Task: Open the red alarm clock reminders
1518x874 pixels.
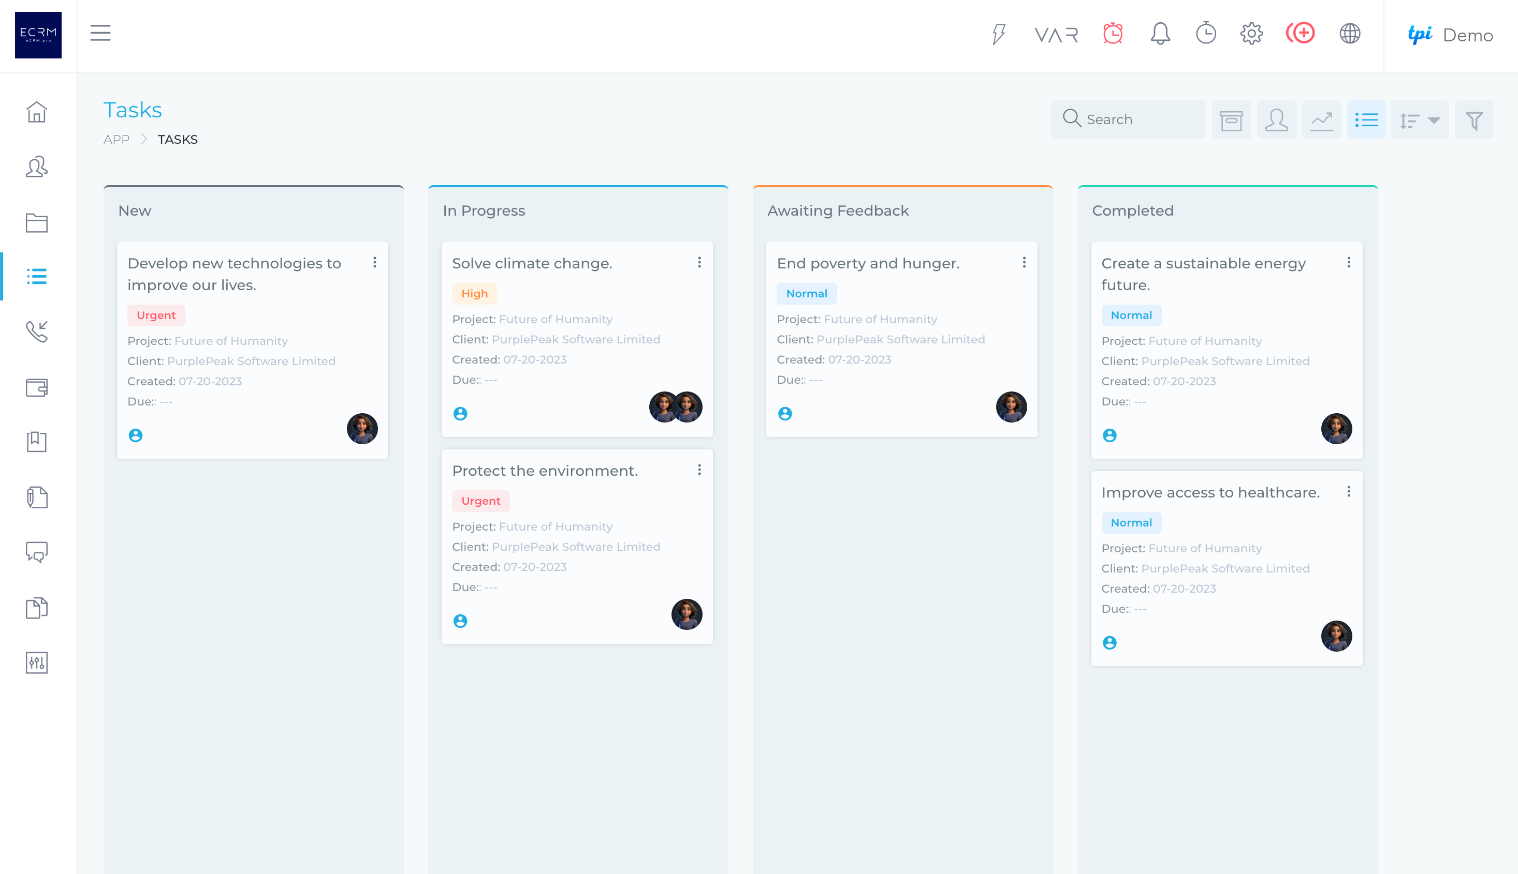Action: pos(1113,33)
